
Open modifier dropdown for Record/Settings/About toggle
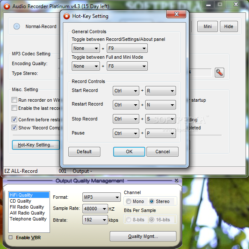point(86,48)
